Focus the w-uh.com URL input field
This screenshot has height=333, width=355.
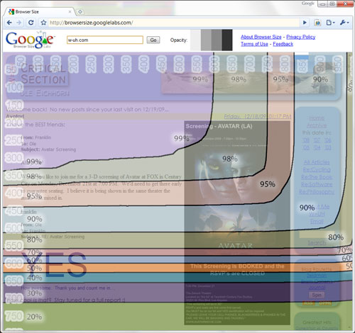point(105,40)
